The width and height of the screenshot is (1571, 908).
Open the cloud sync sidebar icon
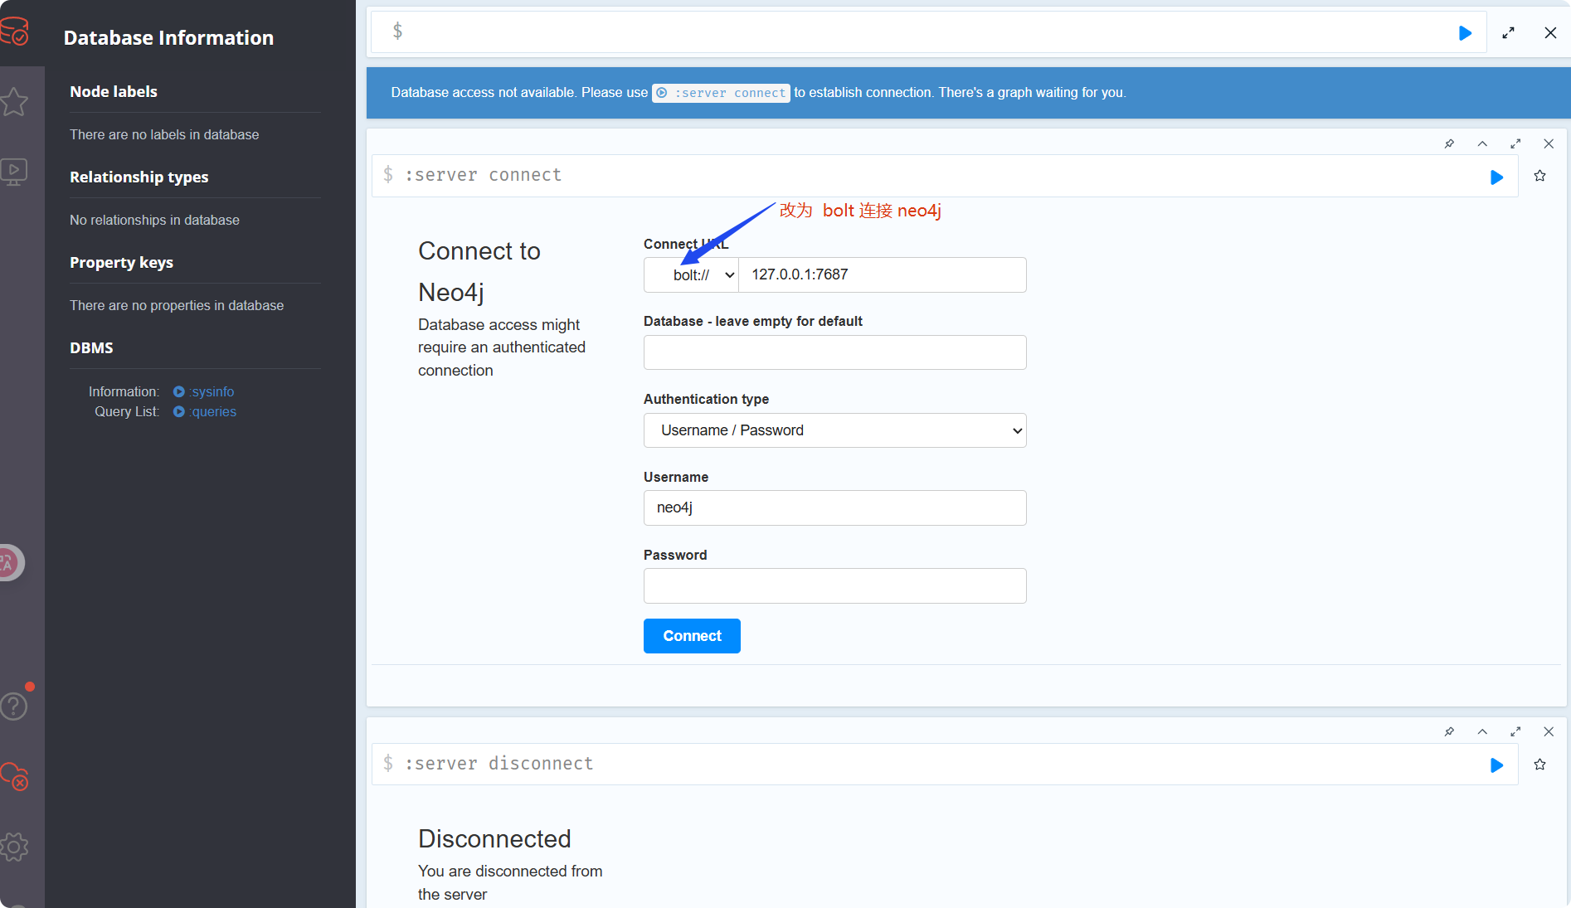(14, 777)
